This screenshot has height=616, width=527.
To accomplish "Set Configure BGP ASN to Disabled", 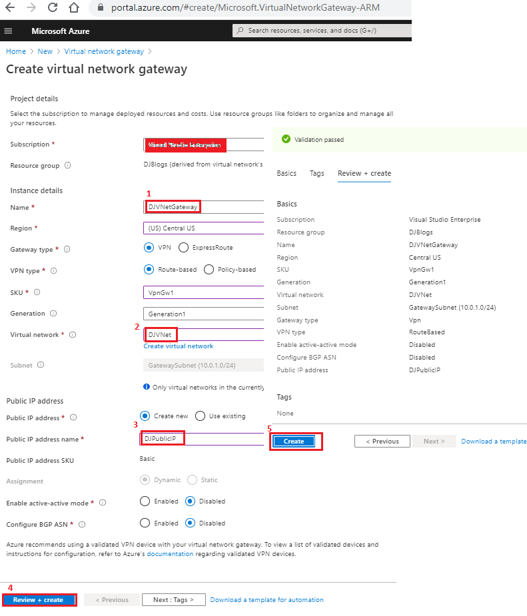I will click(x=190, y=523).
